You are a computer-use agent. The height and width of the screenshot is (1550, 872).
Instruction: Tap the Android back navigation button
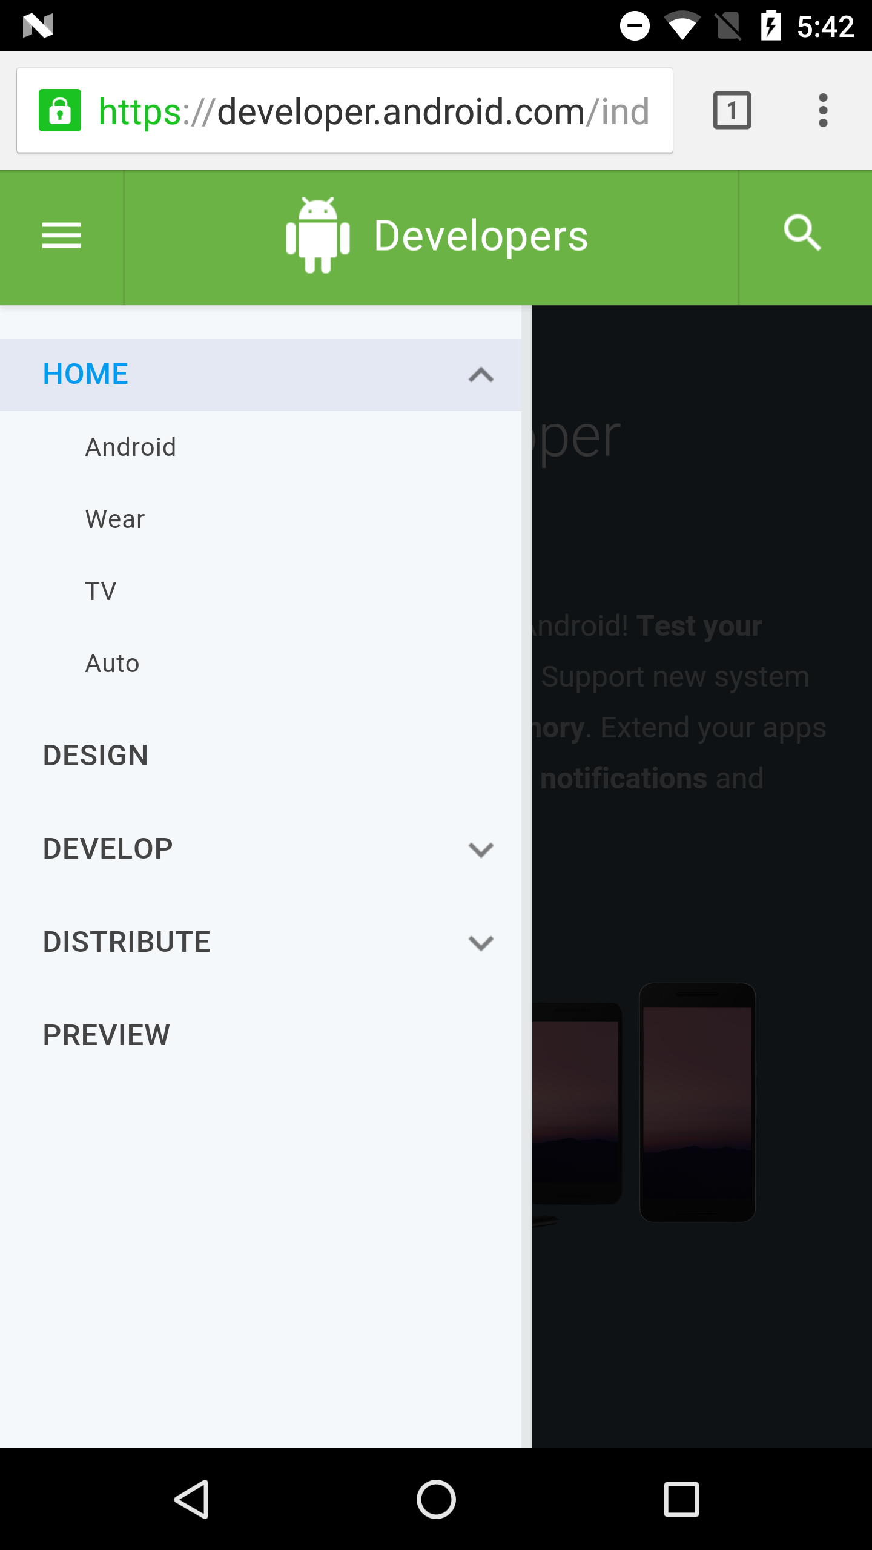(x=191, y=1500)
